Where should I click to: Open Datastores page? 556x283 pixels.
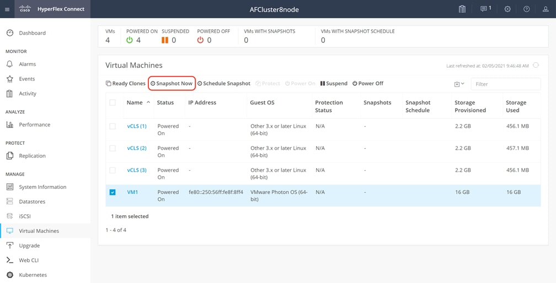[x=32, y=202]
